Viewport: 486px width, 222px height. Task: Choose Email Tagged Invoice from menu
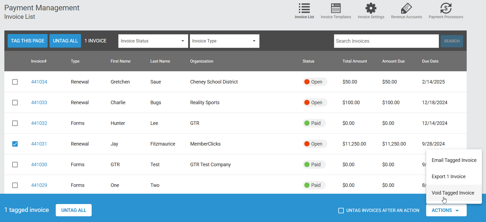pos(454,160)
